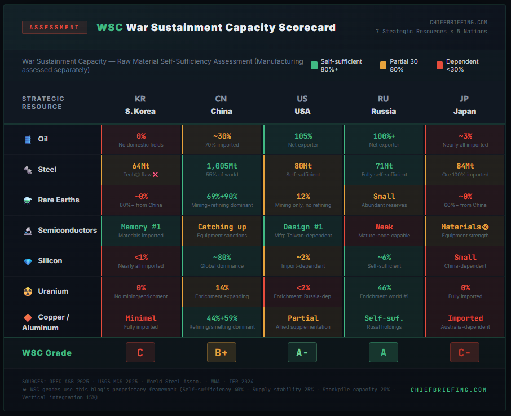Click the red X beside Raw in S. Korea Steel
Screen dimensions: 511x416
tap(156, 174)
